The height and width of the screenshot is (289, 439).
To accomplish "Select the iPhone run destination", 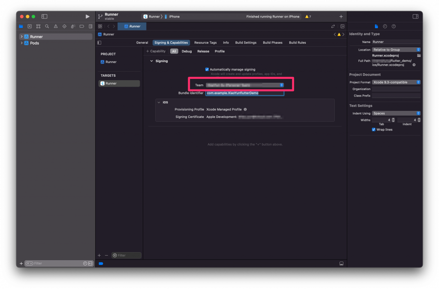I will pos(172,17).
